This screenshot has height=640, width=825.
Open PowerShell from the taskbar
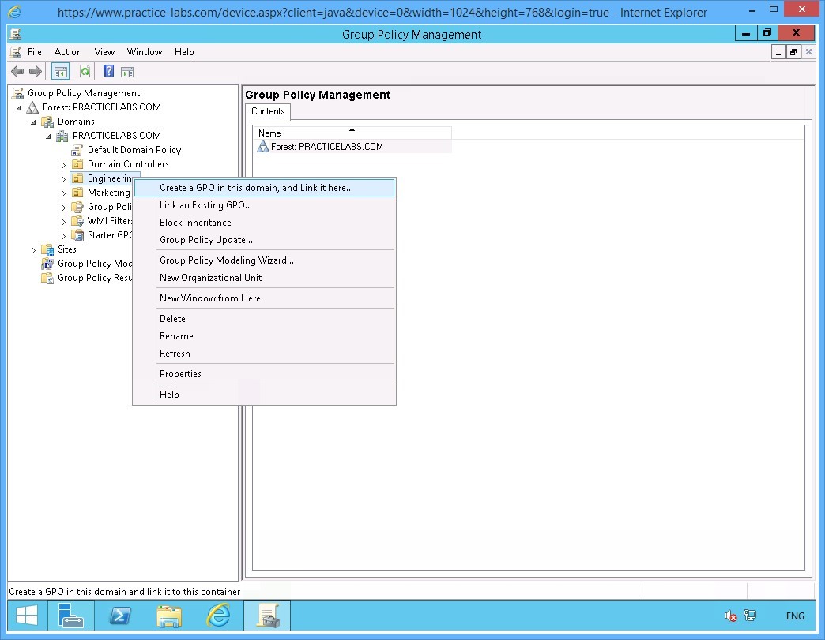[120, 616]
